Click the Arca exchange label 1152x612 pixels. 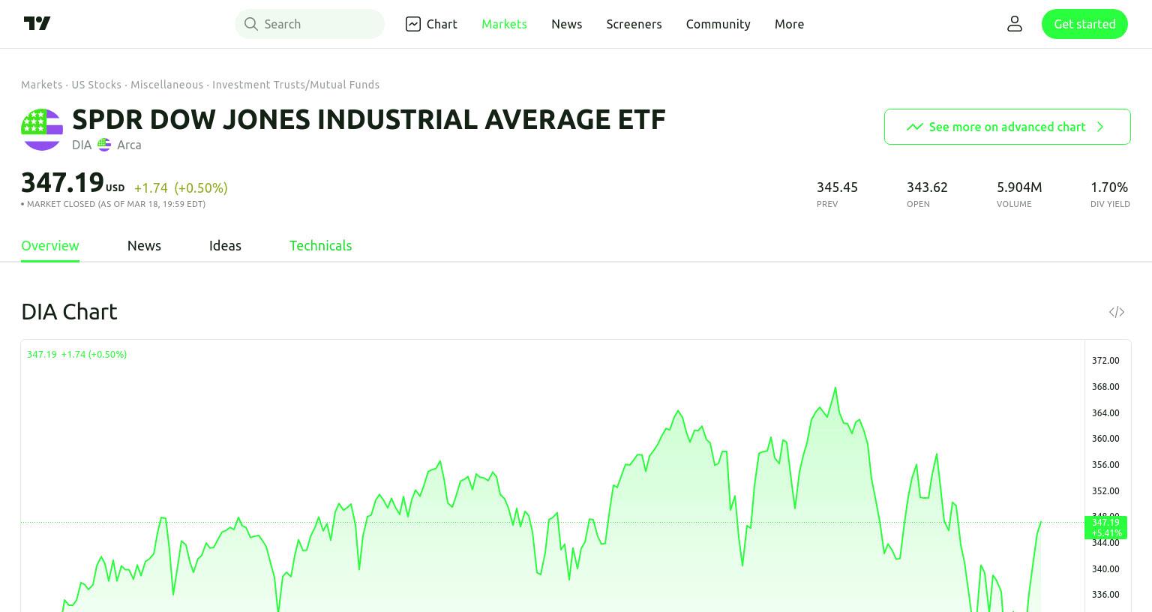point(129,145)
